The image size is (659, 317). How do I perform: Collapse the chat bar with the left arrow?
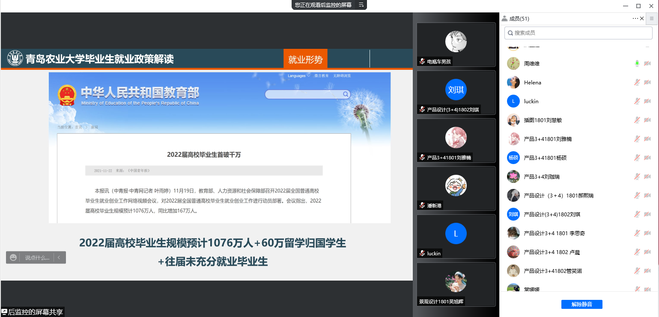click(59, 257)
